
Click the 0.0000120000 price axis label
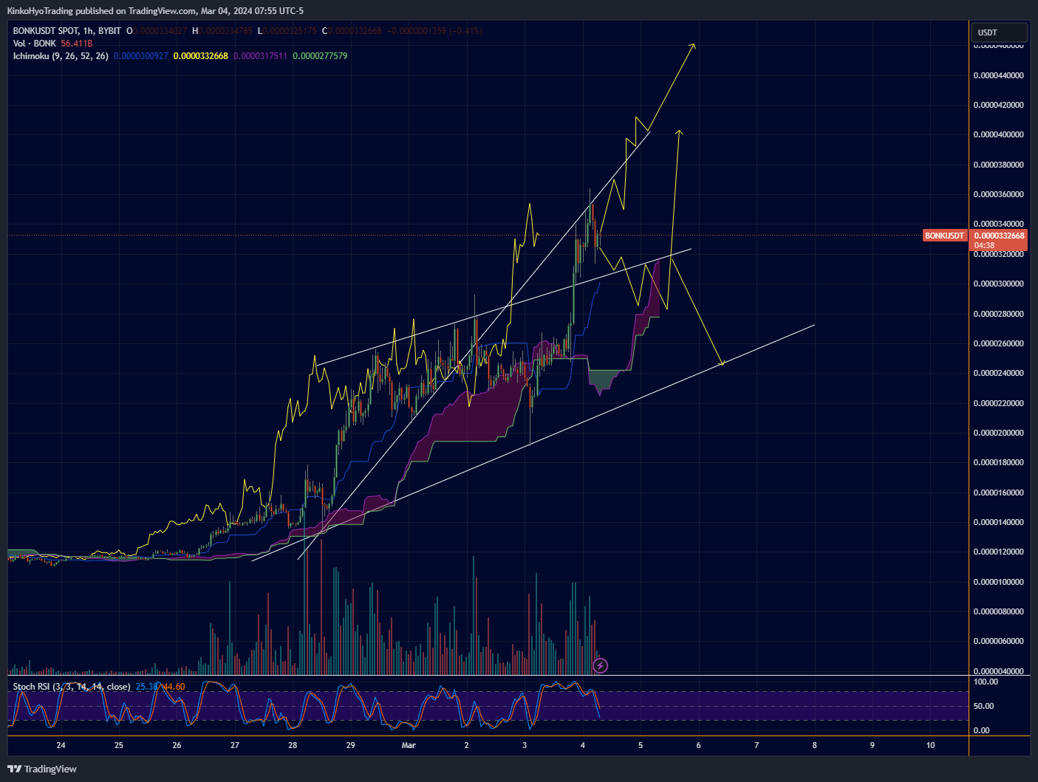(x=998, y=552)
